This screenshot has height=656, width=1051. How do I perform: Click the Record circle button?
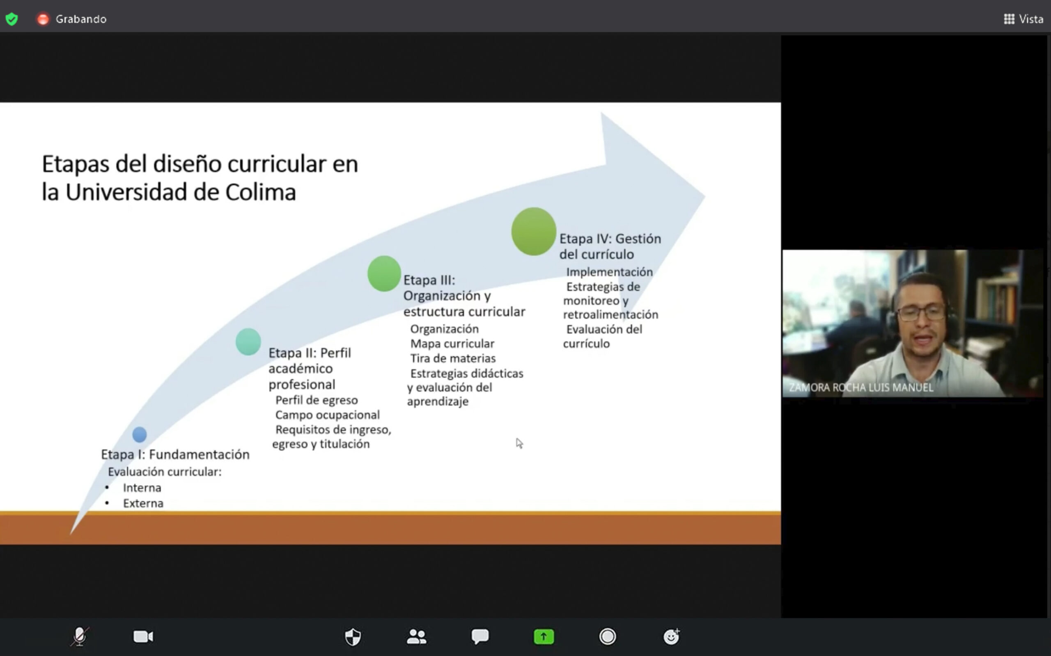tap(607, 636)
